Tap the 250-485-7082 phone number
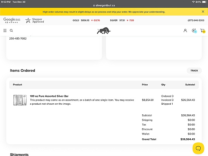 [x=18, y=38]
